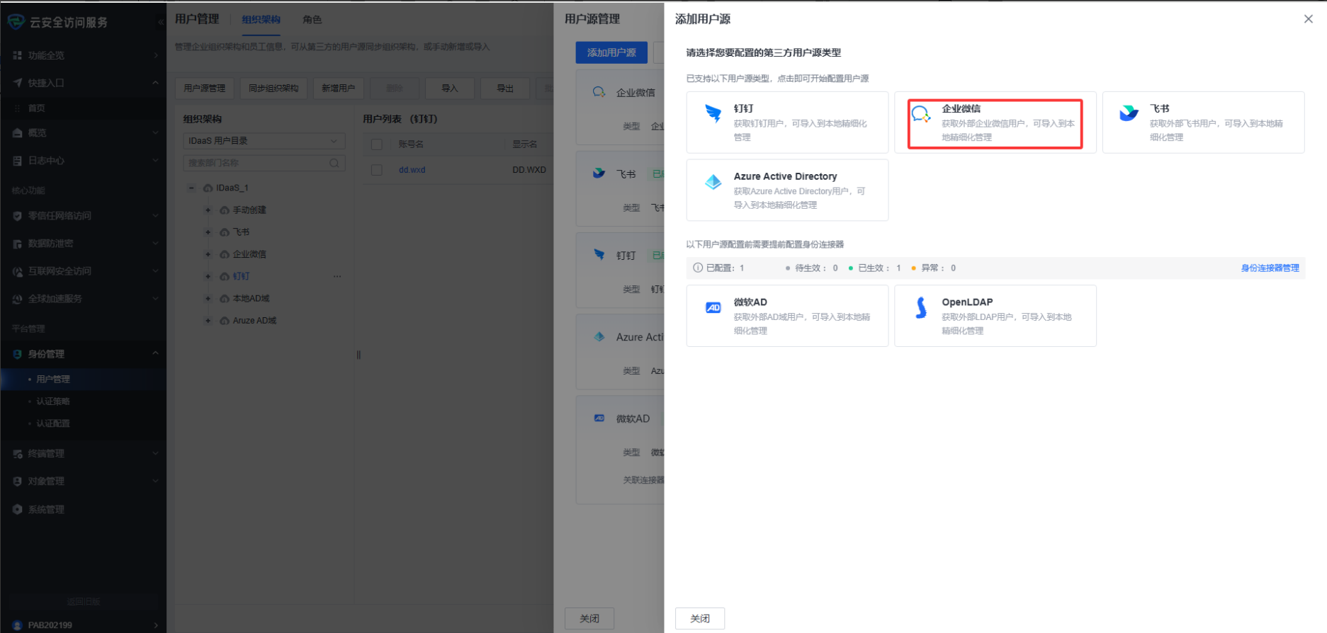Screen dimensions: 1327x633
Task: Click the OpenLDAP icon
Action: [x=920, y=308]
